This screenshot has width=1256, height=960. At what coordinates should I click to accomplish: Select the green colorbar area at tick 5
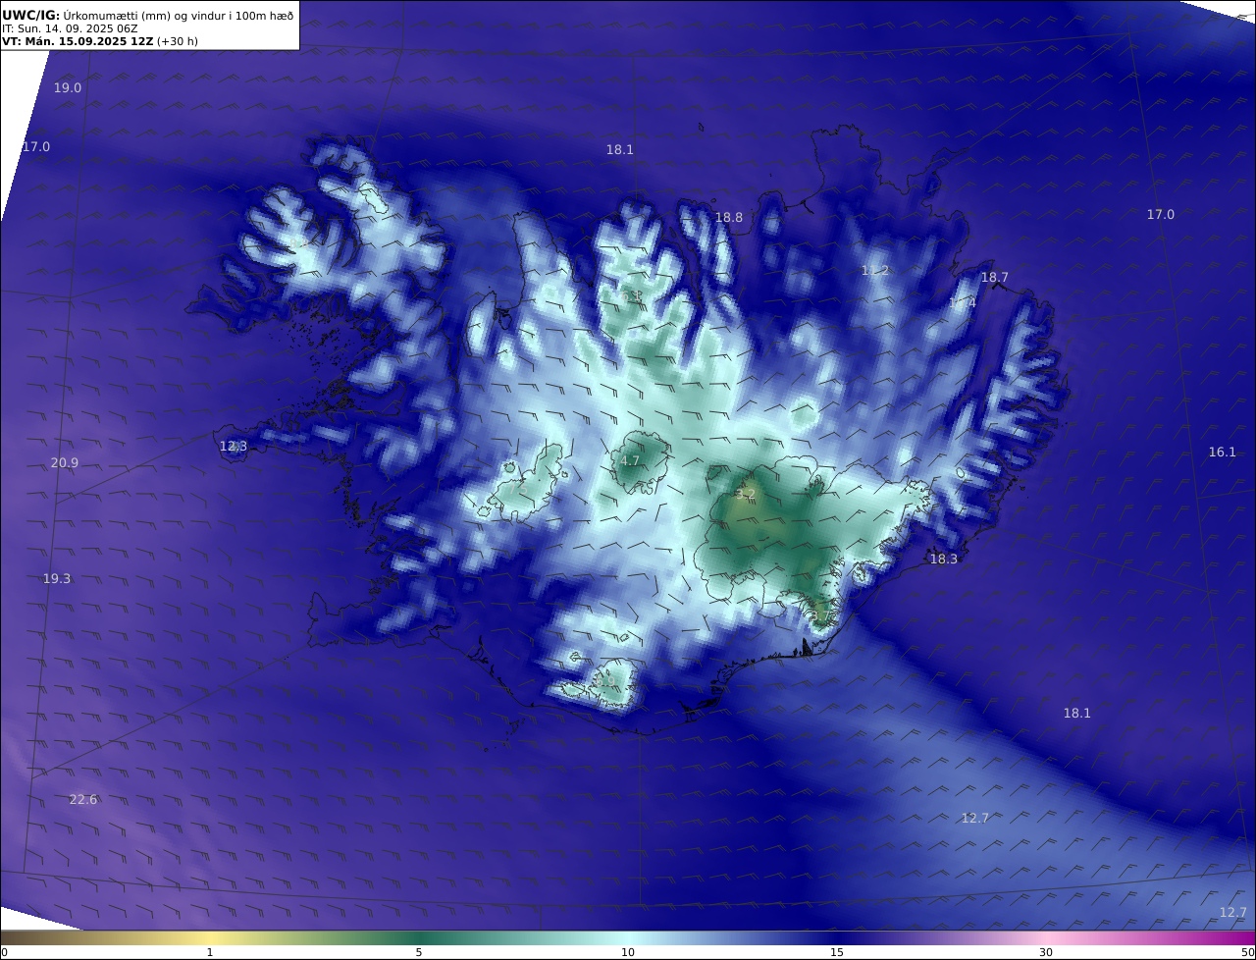pos(419,937)
